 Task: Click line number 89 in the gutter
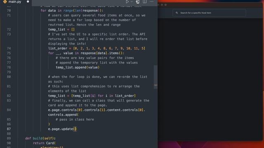pos(9,138)
